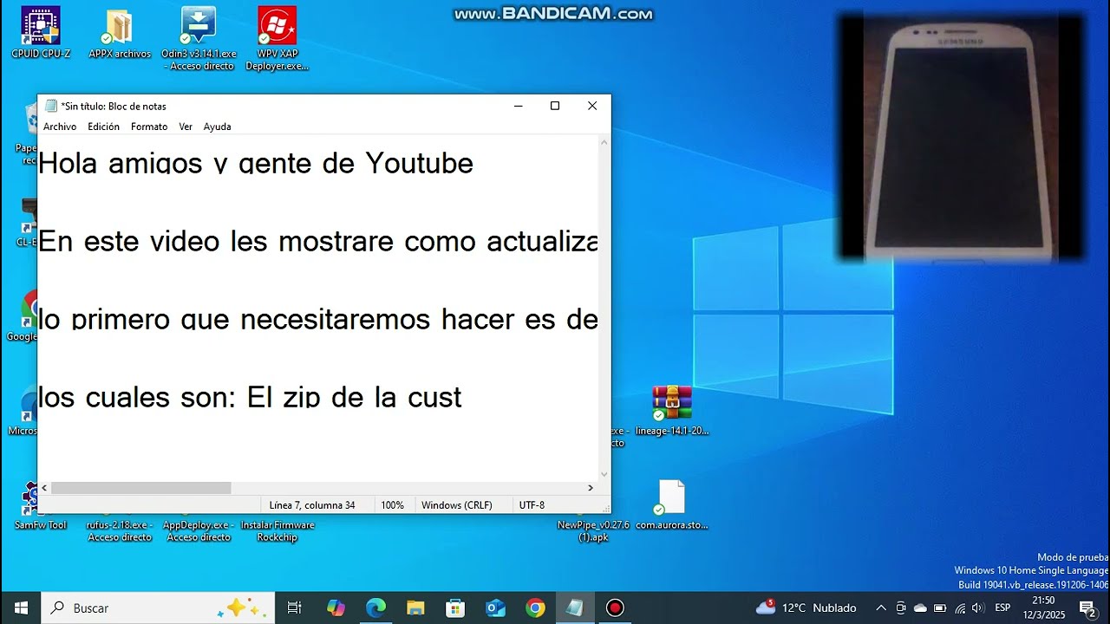The width and height of the screenshot is (1110, 624).
Task: Open the APPX archivos folder icon
Action: coord(120,33)
